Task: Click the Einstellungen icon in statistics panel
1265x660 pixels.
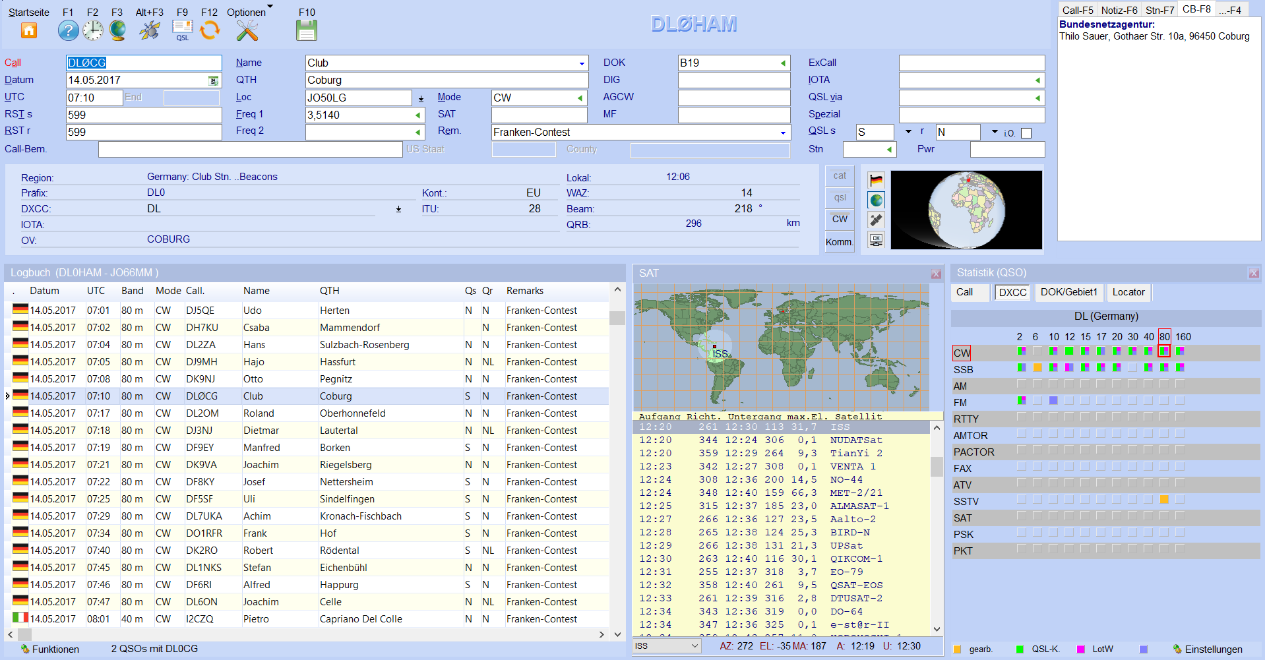Action: pyautogui.click(x=1177, y=649)
